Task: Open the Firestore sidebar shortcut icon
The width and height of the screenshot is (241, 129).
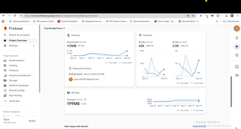Action: pos(5,70)
